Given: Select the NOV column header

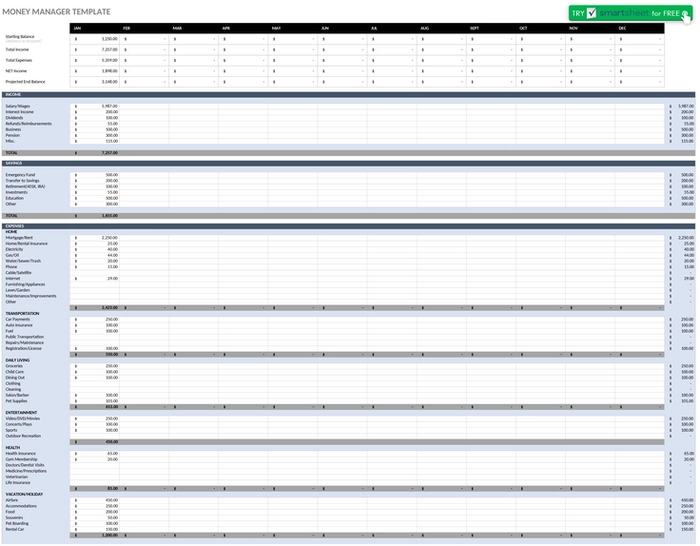Looking at the screenshot, I should pyautogui.click(x=574, y=29).
